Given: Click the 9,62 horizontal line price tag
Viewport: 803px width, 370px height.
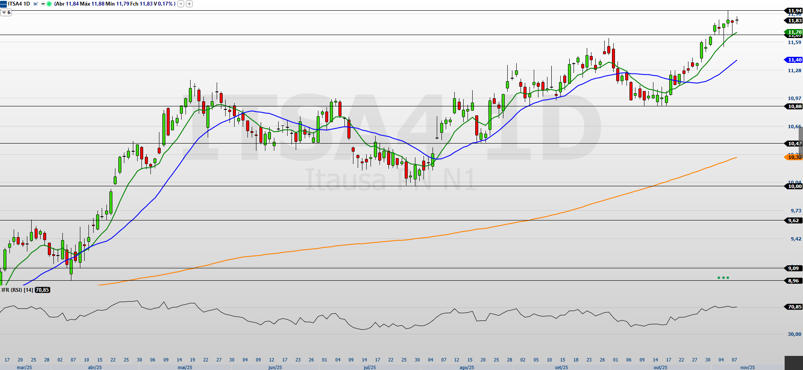Looking at the screenshot, I should pos(793,220).
